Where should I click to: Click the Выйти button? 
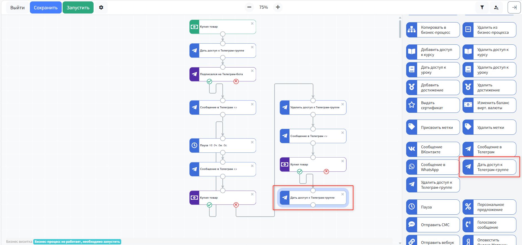[17, 8]
